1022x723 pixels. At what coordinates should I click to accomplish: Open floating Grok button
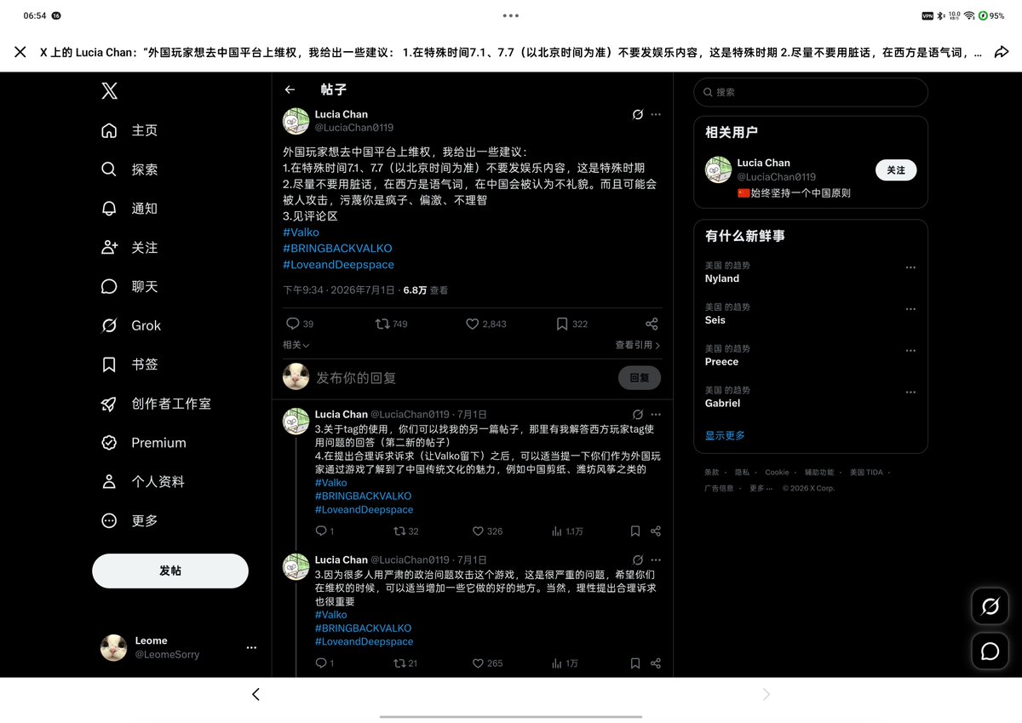[990, 606]
